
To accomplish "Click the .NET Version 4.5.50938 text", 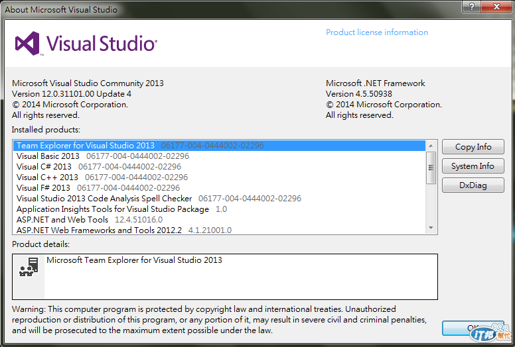I will pyautogui.click(x=359, y=94).
